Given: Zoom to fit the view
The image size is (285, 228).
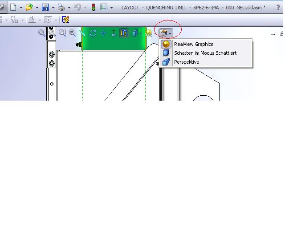Looking at the screenshot, I should (x=41, y=33).
